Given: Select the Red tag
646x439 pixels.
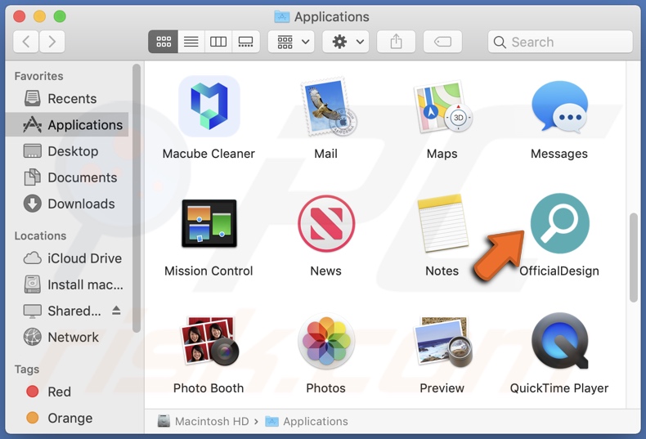Looking at the screenshot, I should point(67,392).
